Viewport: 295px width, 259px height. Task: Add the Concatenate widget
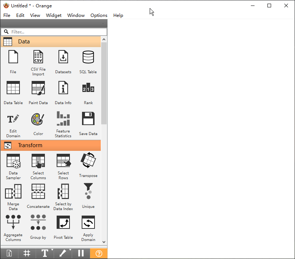click(x=38, y=197)
